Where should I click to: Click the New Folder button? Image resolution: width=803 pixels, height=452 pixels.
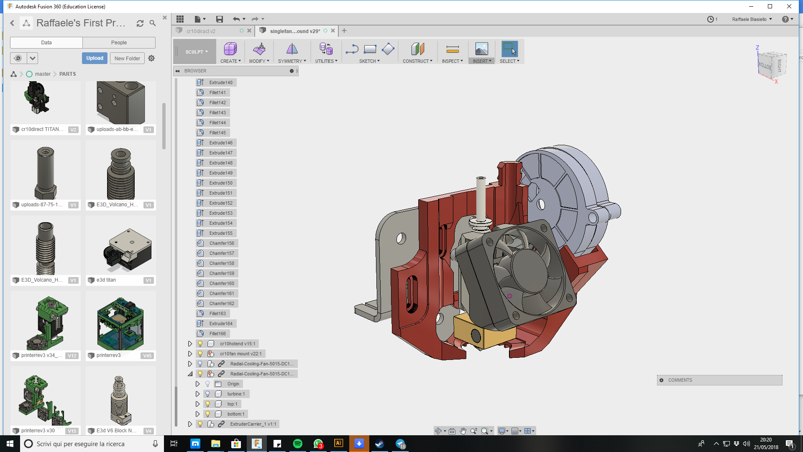click(128, 58)
